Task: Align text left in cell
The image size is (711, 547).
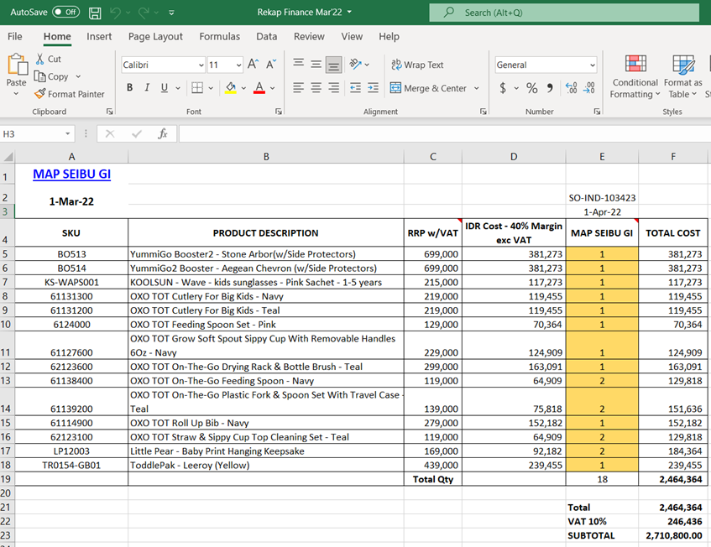Action: point(298,87)
